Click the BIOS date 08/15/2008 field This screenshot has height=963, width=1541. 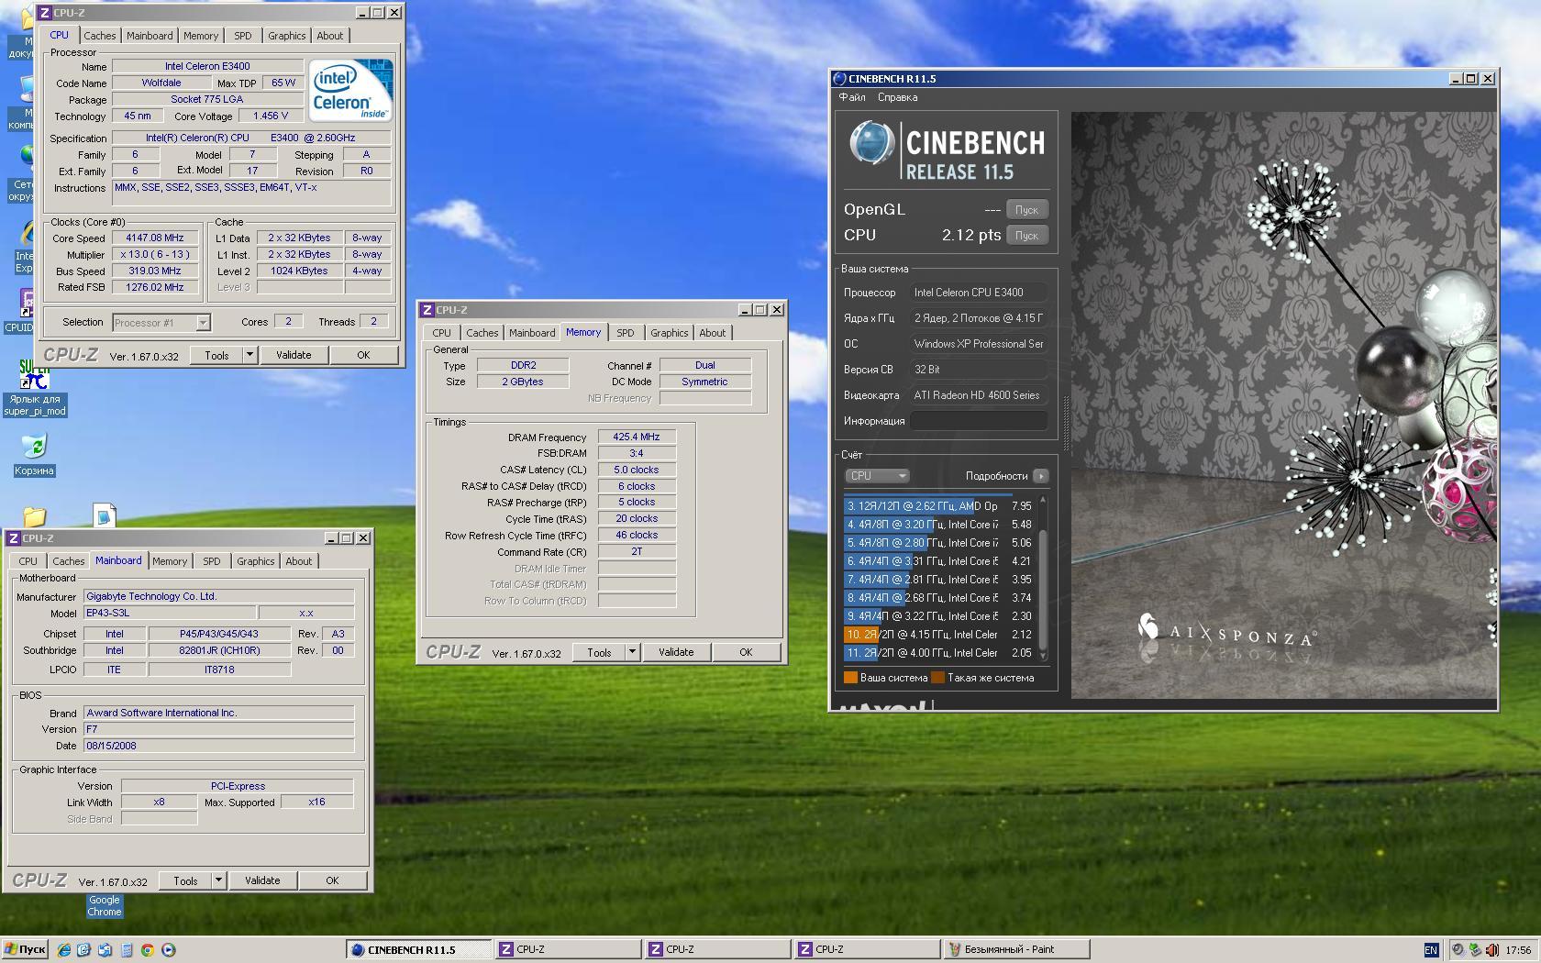(x=218, y=746)
